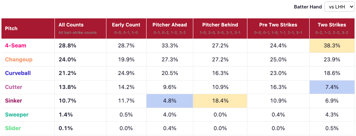Select the Cutter pitch label

point(14,87)
